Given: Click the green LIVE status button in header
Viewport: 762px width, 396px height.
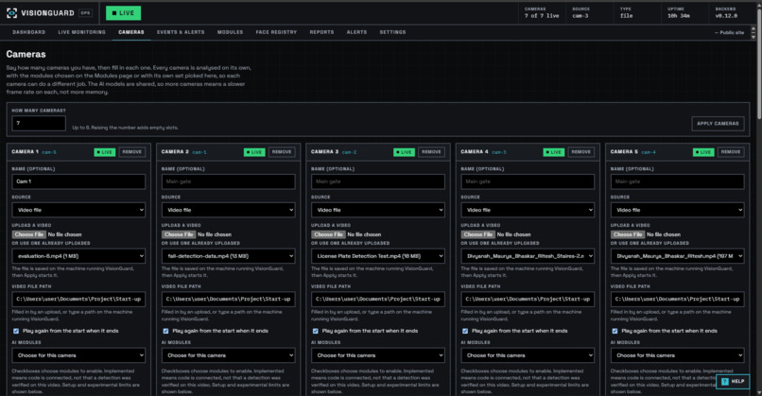Looking at the screenshot, I should point(124,13).
